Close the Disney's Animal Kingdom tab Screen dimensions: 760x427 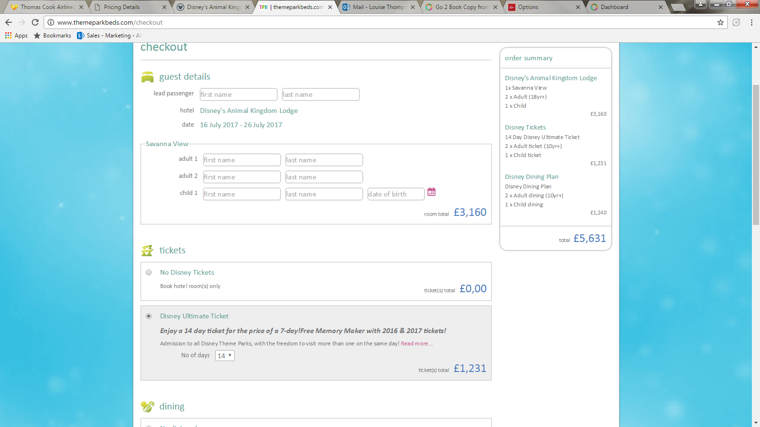tap(247, 7)
